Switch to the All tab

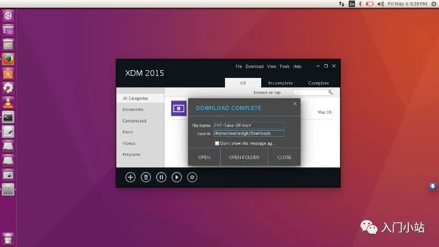coord(243,83)
